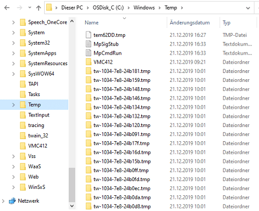
Task: Expand the System32 tree node
Action: (14, 43)
